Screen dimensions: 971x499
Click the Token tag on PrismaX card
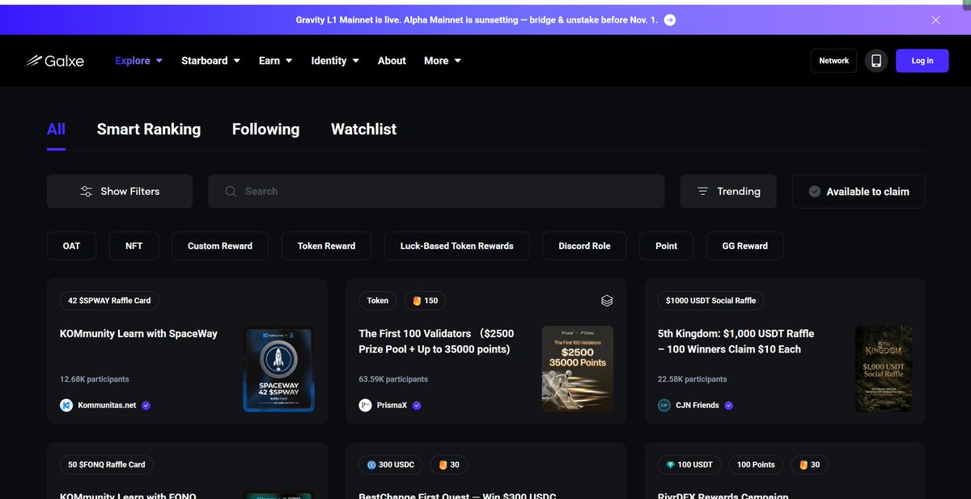coord(378,300)
